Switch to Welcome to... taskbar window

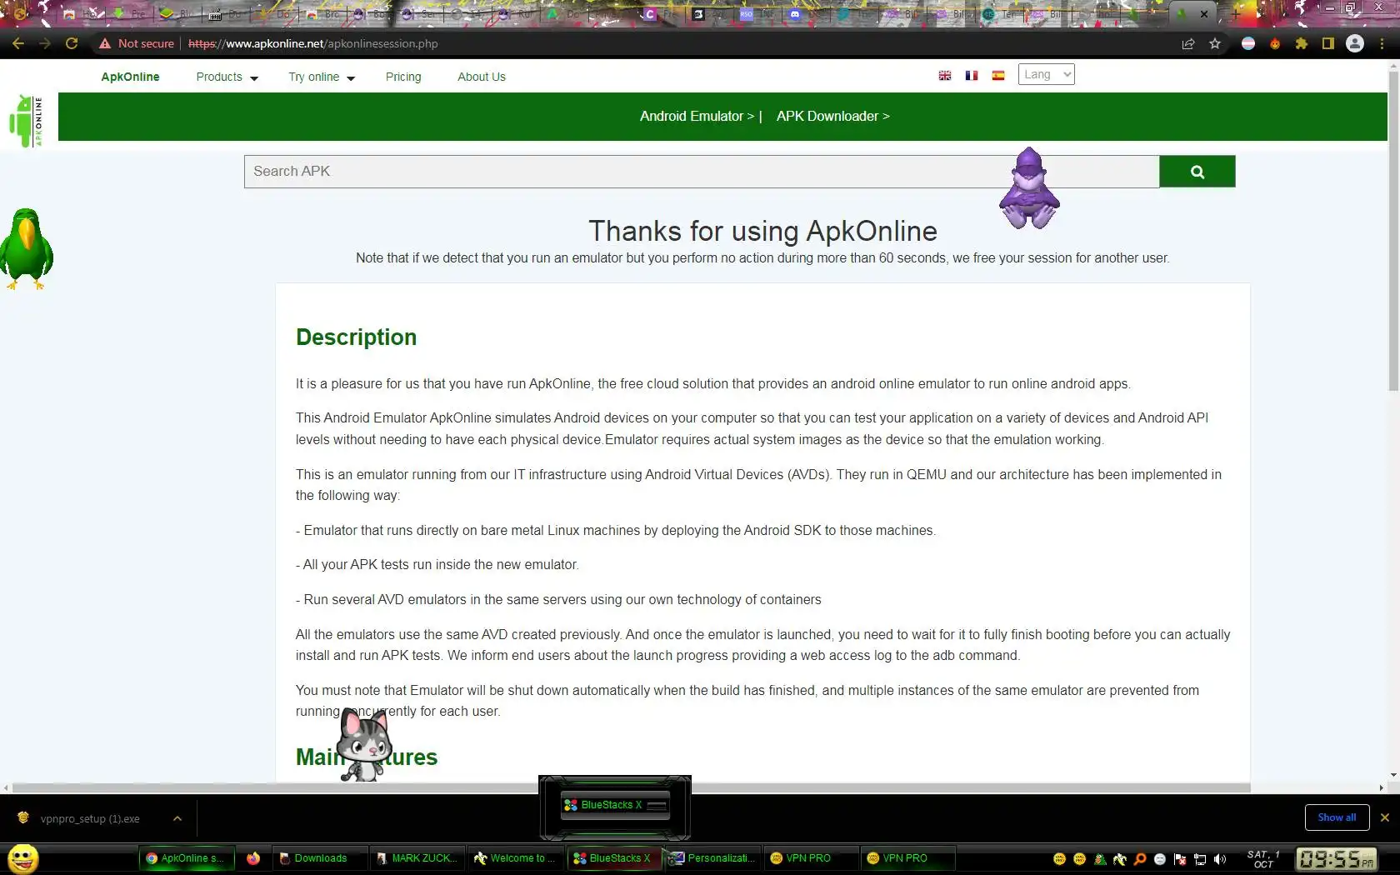tap(515, 858)
